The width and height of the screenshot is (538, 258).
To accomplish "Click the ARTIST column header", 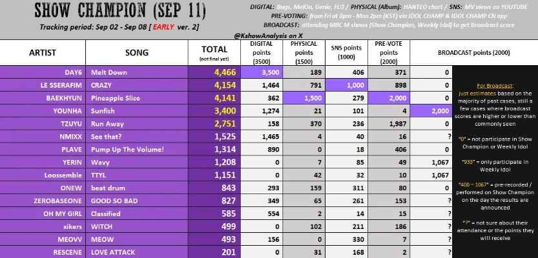I will pyautogui.click(x=42, y=52).
